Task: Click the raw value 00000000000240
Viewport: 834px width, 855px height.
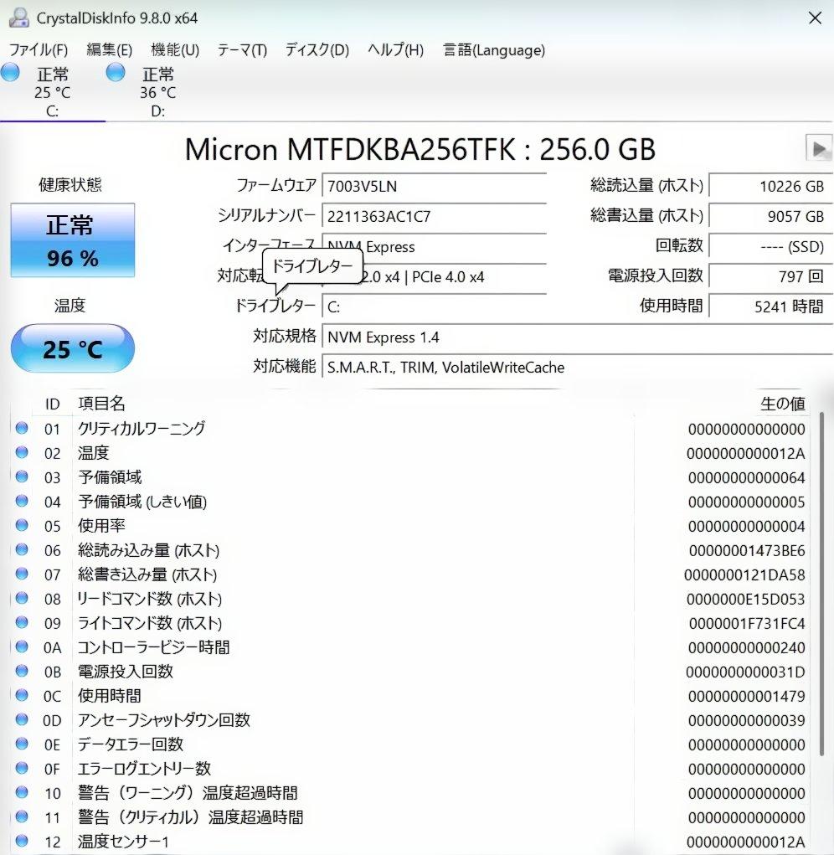Action: tap(746, 648)
